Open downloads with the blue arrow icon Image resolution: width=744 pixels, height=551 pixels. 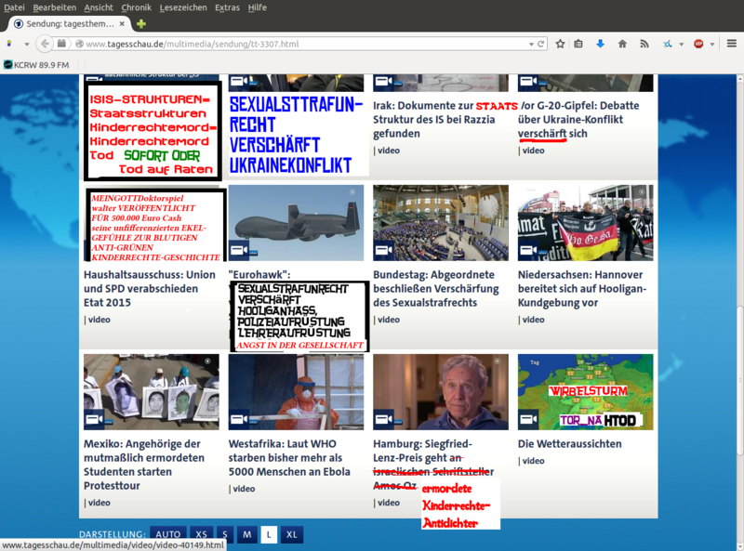[x=601, y=43]
